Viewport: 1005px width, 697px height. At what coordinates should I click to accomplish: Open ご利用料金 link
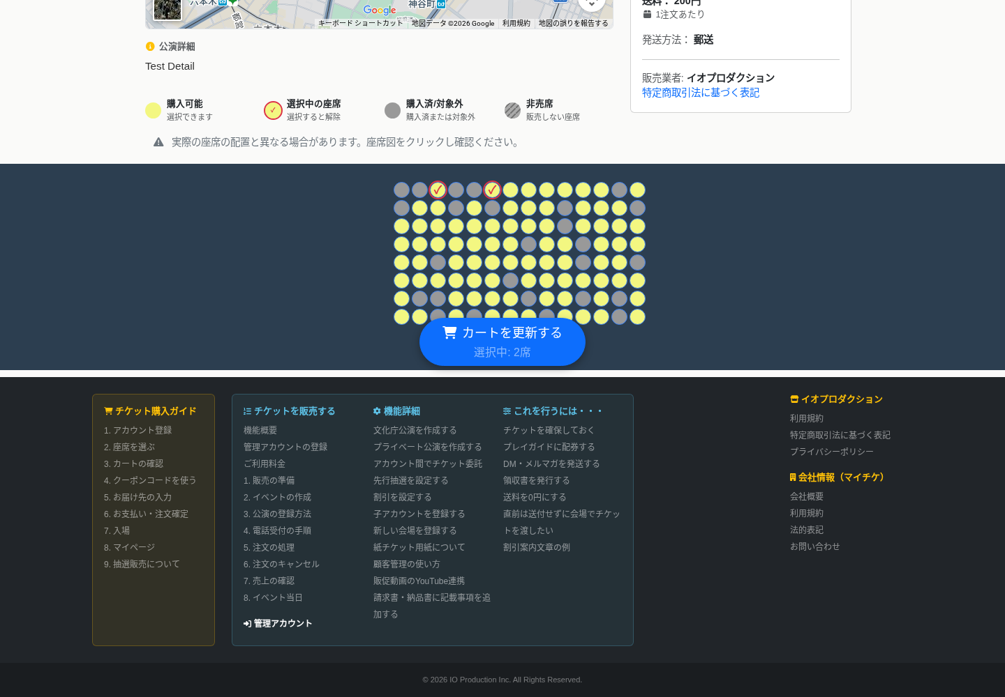point(265,464)
